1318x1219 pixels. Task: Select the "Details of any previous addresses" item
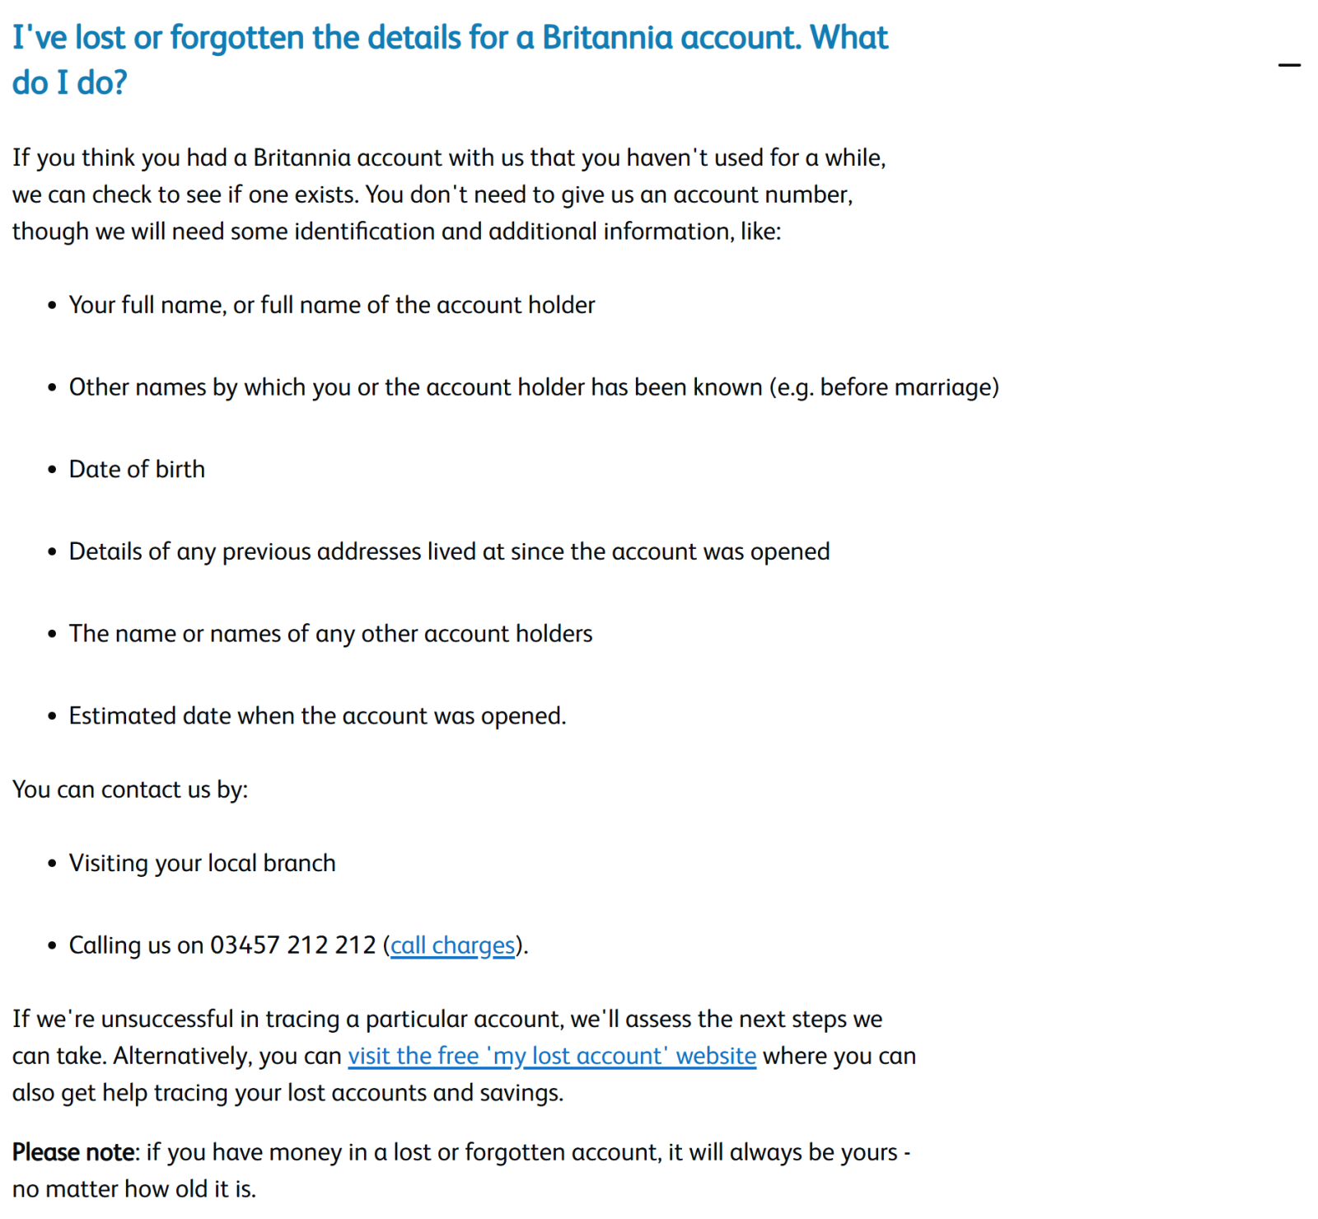point(449,551)
